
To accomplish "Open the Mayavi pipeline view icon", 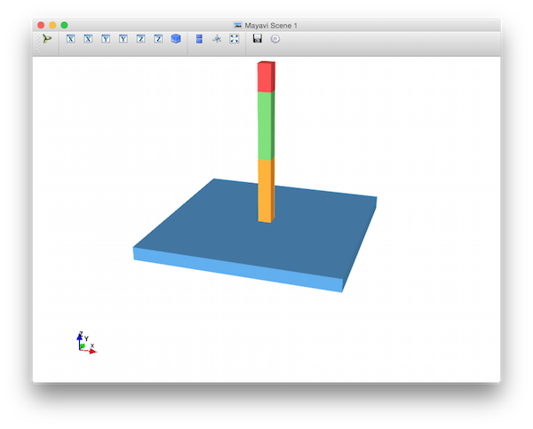I will tap(47, 39).
